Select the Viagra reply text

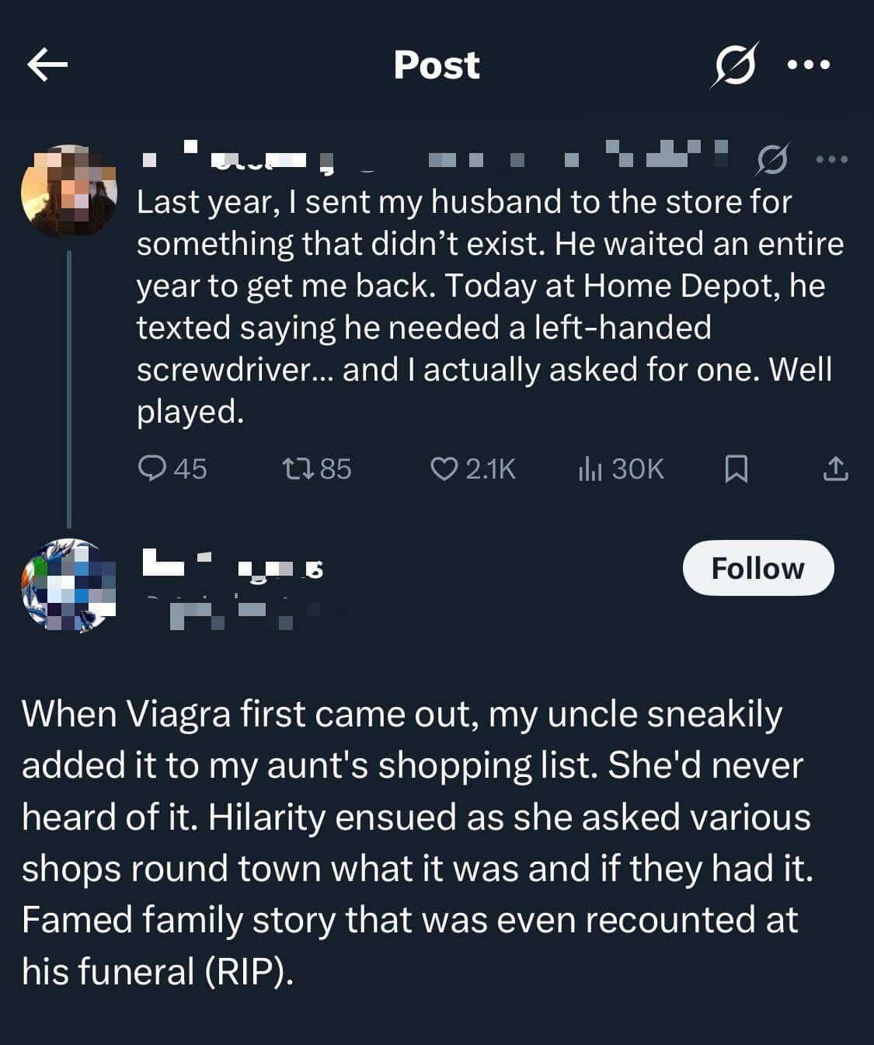click(417, 842)
